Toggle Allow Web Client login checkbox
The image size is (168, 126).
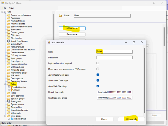98,86
